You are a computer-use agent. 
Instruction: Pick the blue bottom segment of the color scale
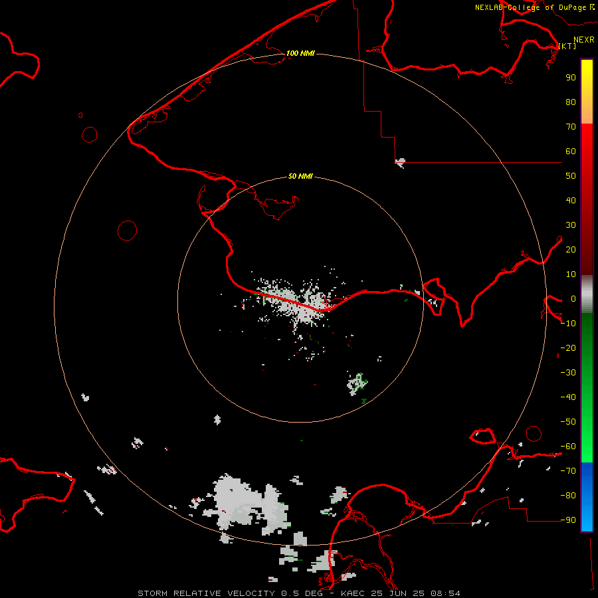click(587, 496)
